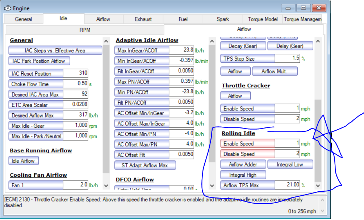
Task: Open IAC Steps vs. Effective Area table
Action: [x=55, y=50]
